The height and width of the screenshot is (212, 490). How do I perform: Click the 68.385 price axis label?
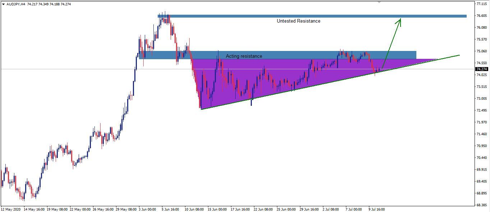click(481, 206)
